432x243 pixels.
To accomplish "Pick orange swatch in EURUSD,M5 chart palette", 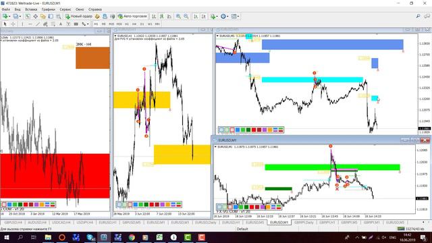I will tap(270, 130).
